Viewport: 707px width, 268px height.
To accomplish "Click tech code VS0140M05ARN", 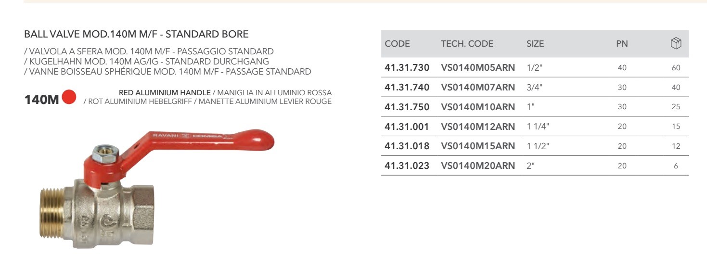I will click(x=478, y=68).
